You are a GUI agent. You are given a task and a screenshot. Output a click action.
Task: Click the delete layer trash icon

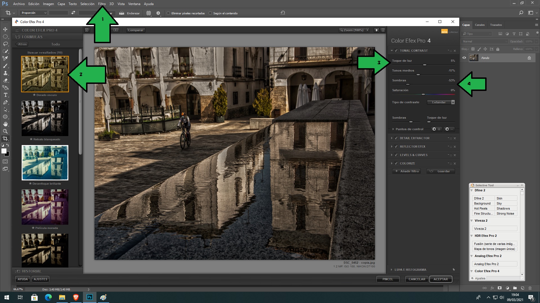click(530, 288)
